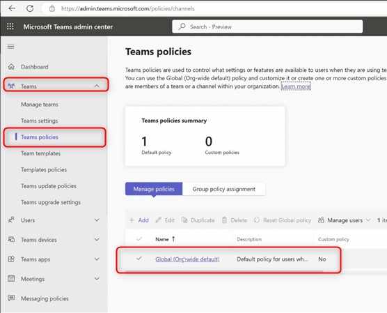The image size is (387, 313).
Task: Click 'Default policy for users wh...' cell
Action: coord(272,259)
